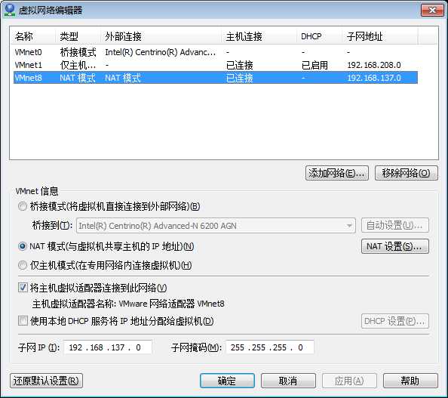Image resolution: width=448 pixels, height=398 pixels.
Task: Select the VMnet0 bridged network row
Action: tap(216, 52)
